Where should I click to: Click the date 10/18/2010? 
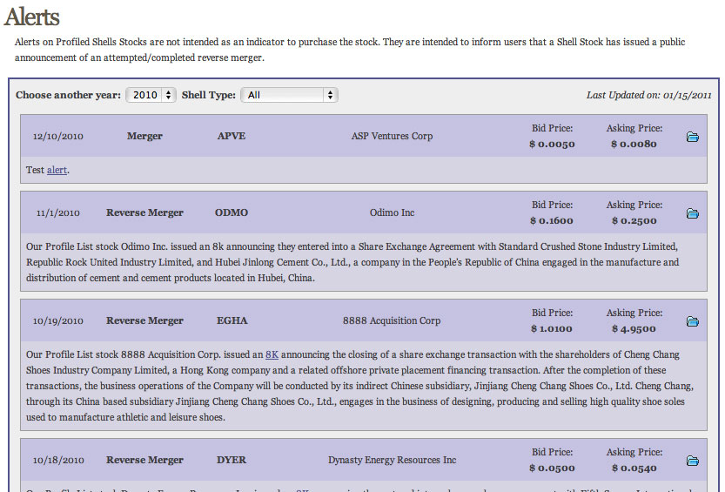point(57,461)
